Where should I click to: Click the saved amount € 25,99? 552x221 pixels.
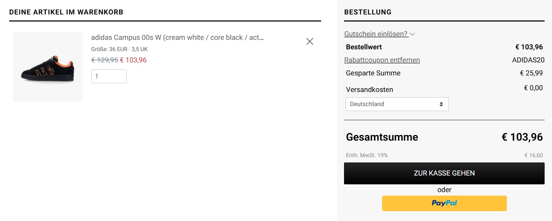click(531, 73)
